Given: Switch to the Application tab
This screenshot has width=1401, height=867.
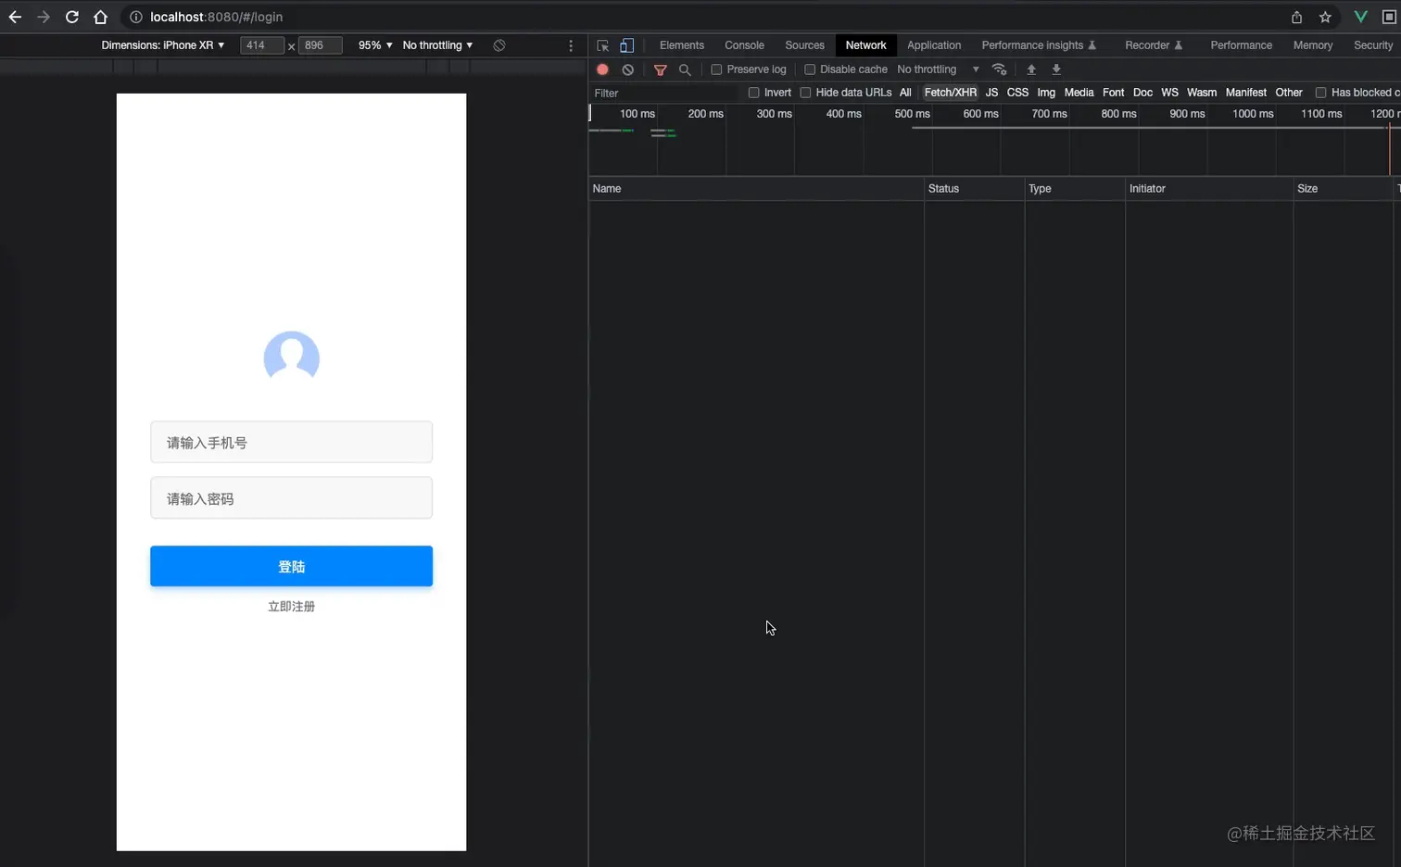Looking at the screenshot, I should click(934, 45).
